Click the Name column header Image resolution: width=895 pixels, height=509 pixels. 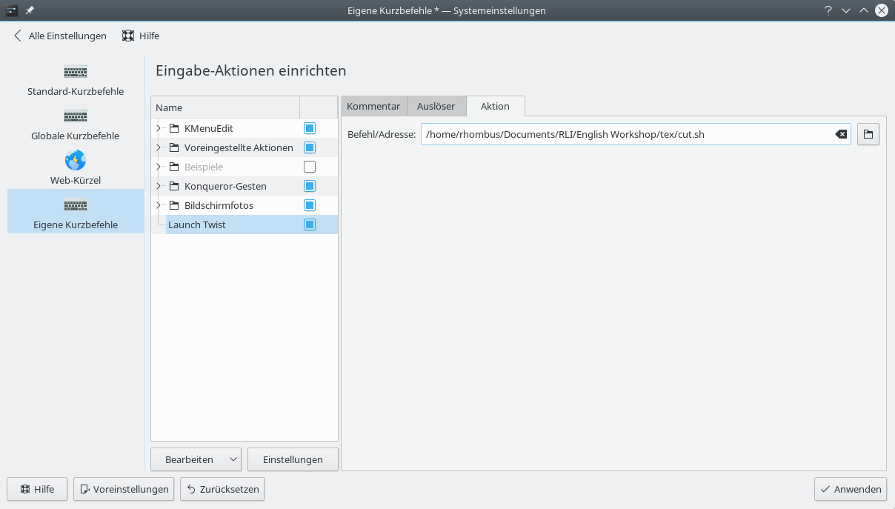click(x=225, y=107)
